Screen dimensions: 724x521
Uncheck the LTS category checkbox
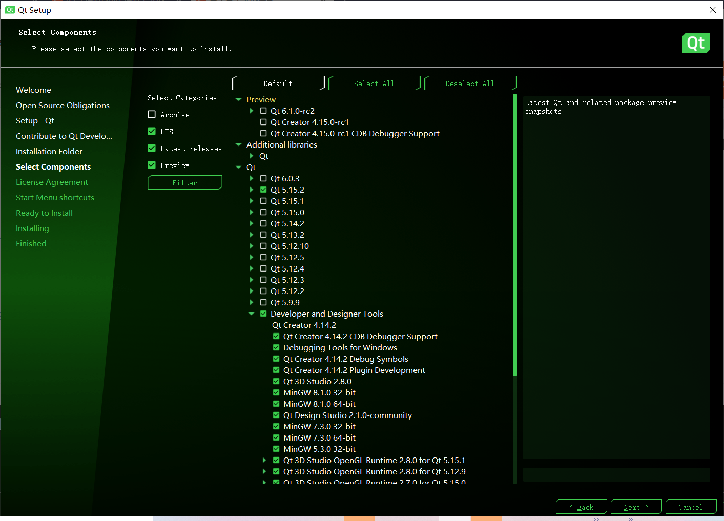(x=152, y=131)
